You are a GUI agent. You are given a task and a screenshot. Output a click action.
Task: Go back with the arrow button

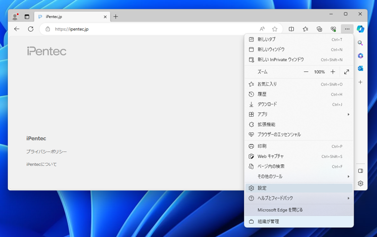(16, 29)
